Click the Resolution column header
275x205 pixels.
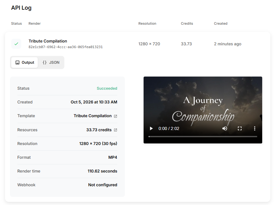click(147, 23)
